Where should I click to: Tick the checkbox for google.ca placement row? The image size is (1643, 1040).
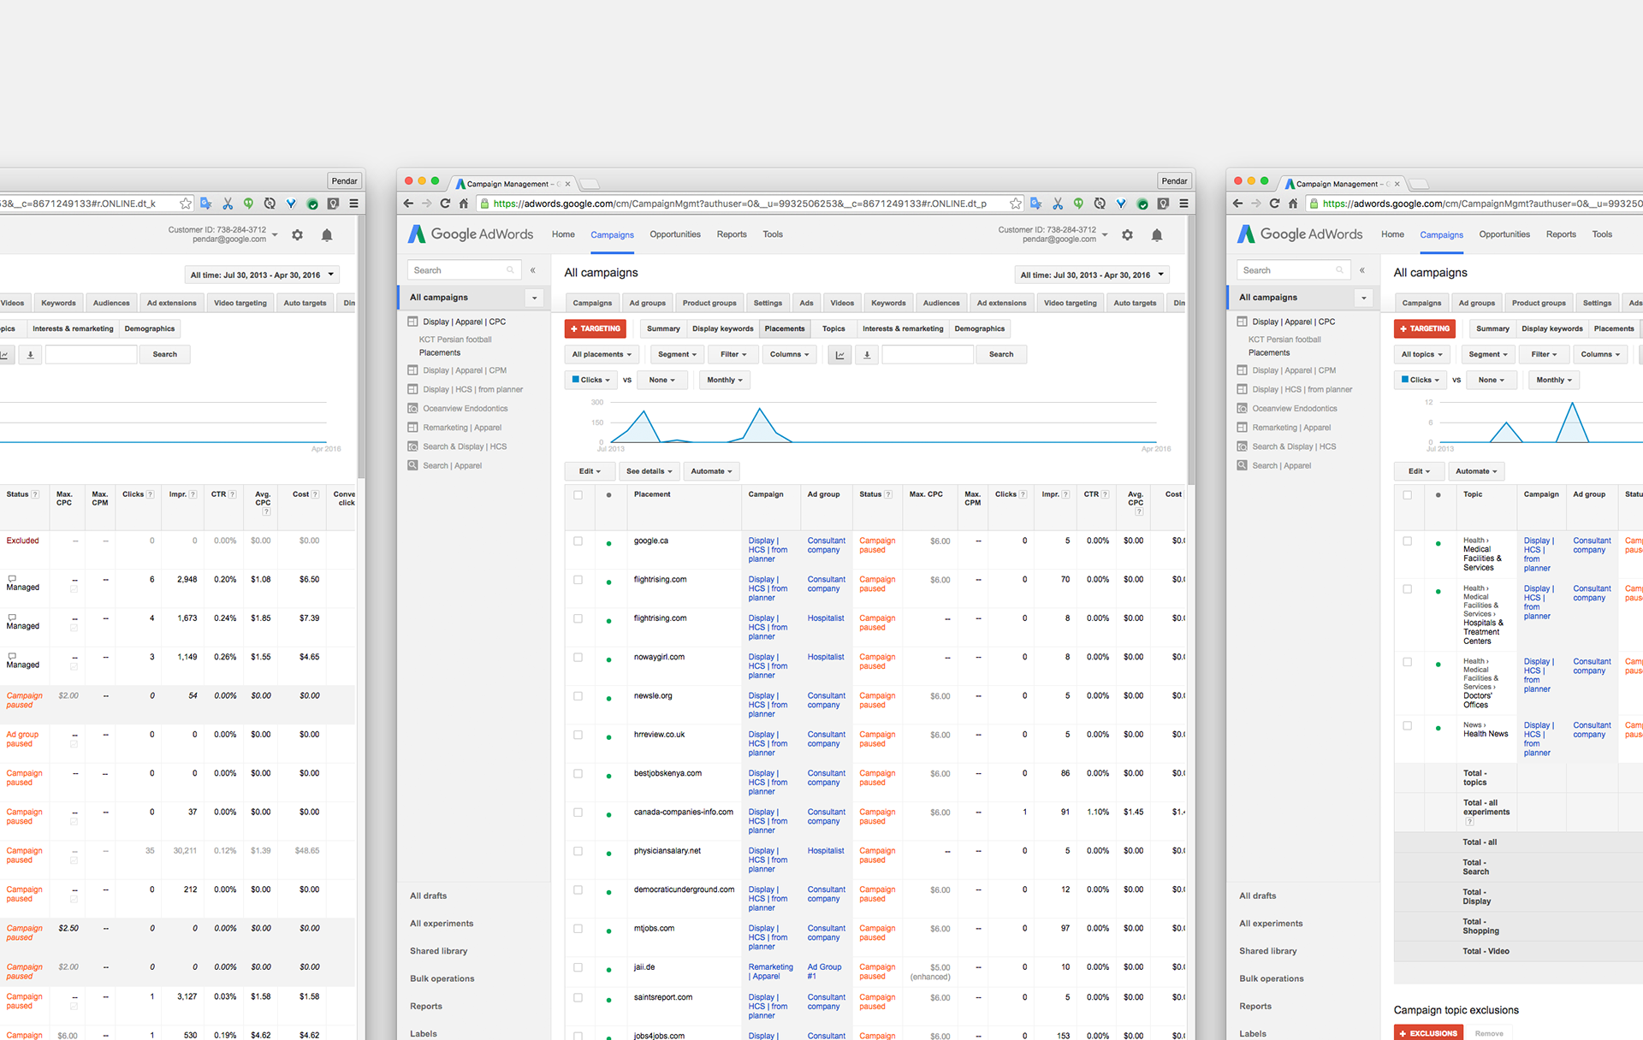pyautogui.click(x=578, y=541)
